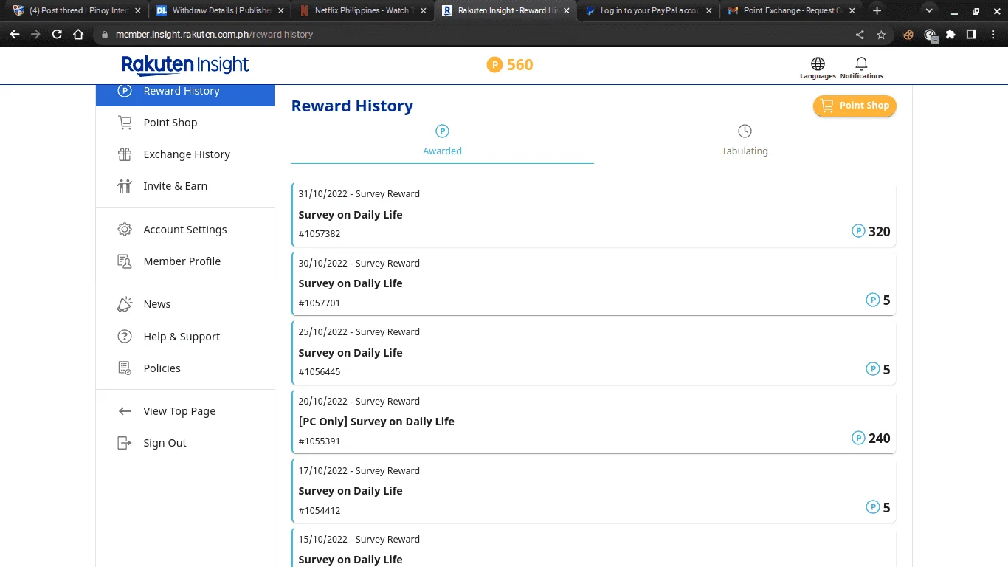
Task: Click the browser home icon
Action: [x=78, y=34]
